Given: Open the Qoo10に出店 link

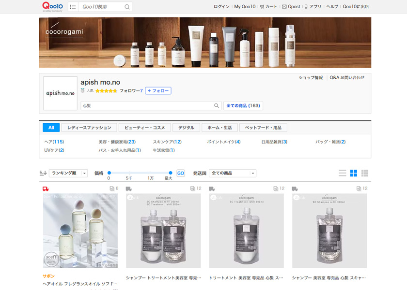Looking at the screenshot, I should 356,7.
